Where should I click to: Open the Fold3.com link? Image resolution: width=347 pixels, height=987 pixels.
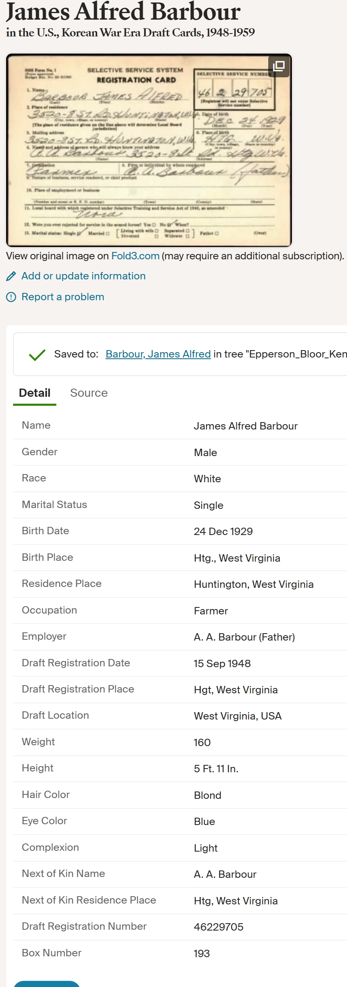tap(135, 256)
